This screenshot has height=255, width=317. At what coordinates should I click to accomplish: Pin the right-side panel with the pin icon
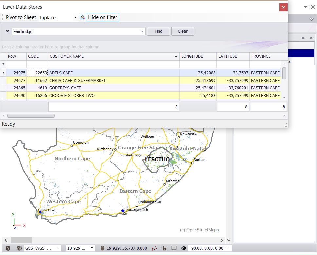point(304,38)
